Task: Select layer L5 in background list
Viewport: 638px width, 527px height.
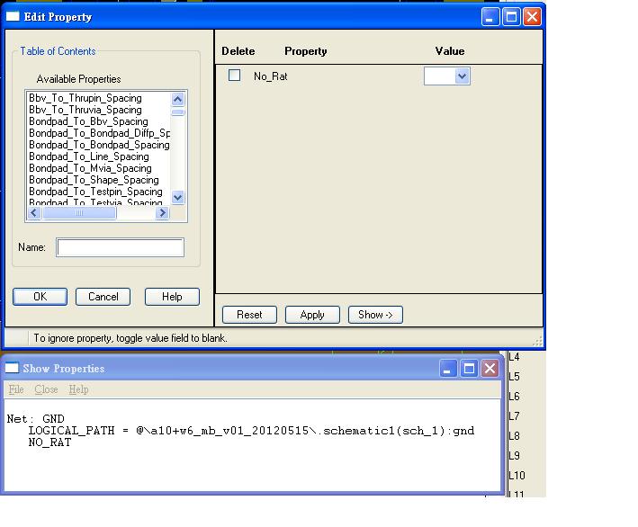Action: click(515, 377)
